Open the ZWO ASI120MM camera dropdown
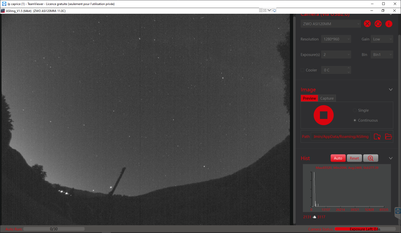 (331, 24)
